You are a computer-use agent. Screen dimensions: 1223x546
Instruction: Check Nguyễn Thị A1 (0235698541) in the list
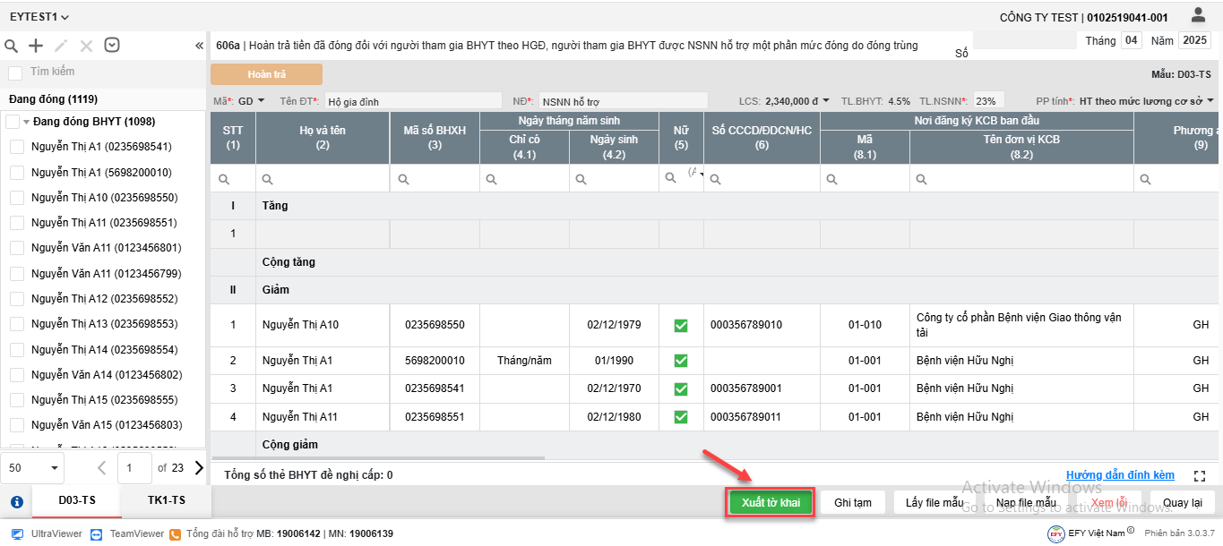click(x=16, y=147)
